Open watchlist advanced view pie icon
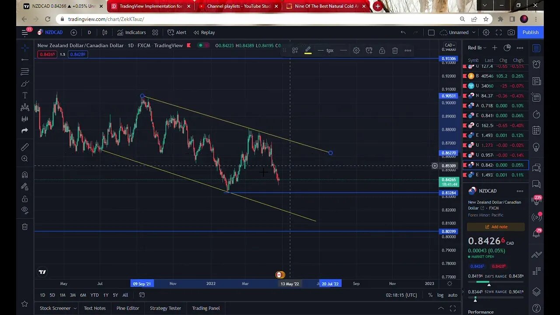This screenshot has height=315, width=560. (x=507, y=48)
